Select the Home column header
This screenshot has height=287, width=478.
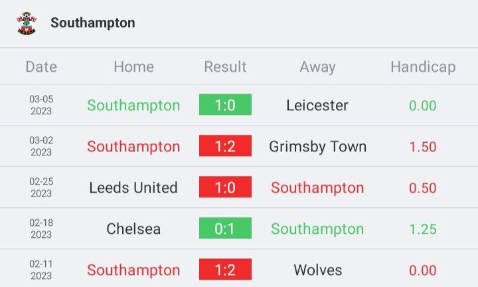pyautogui.click(x=134, y=66)
